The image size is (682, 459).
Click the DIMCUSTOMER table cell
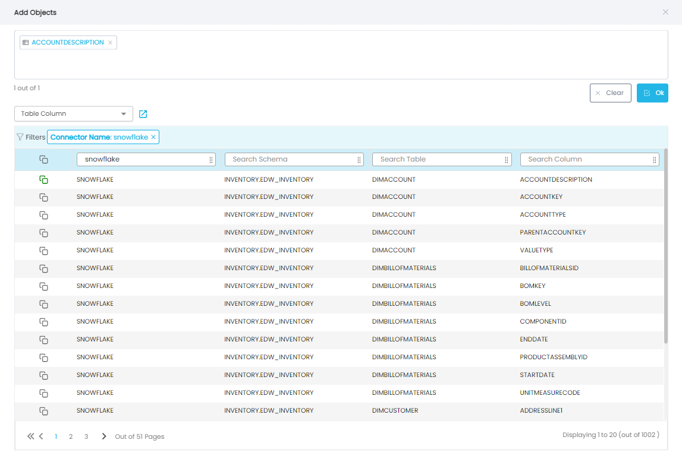[x=395, y=411]
